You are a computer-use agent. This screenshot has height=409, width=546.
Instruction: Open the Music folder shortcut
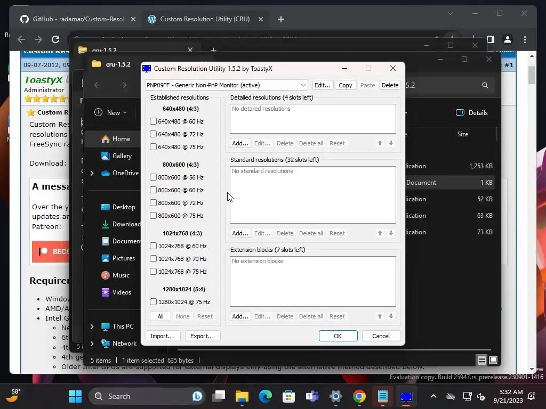[116, 275]
